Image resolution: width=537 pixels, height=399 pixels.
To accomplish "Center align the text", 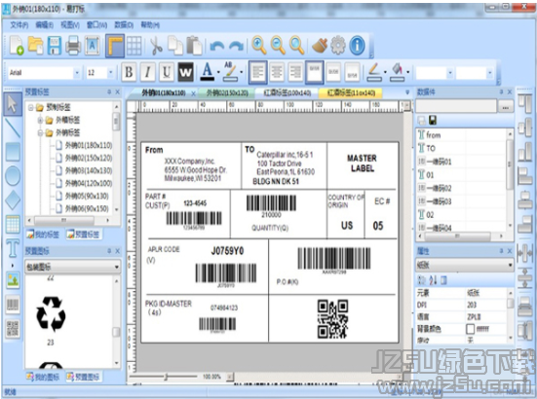I will (x=277, y=72).
